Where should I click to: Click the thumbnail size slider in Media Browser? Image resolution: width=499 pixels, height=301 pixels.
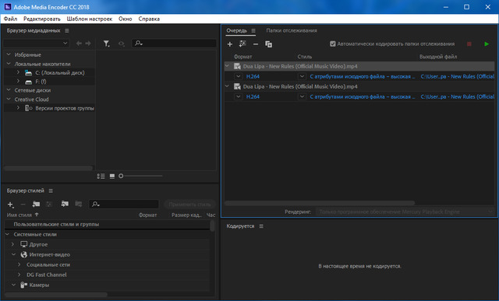140,176
